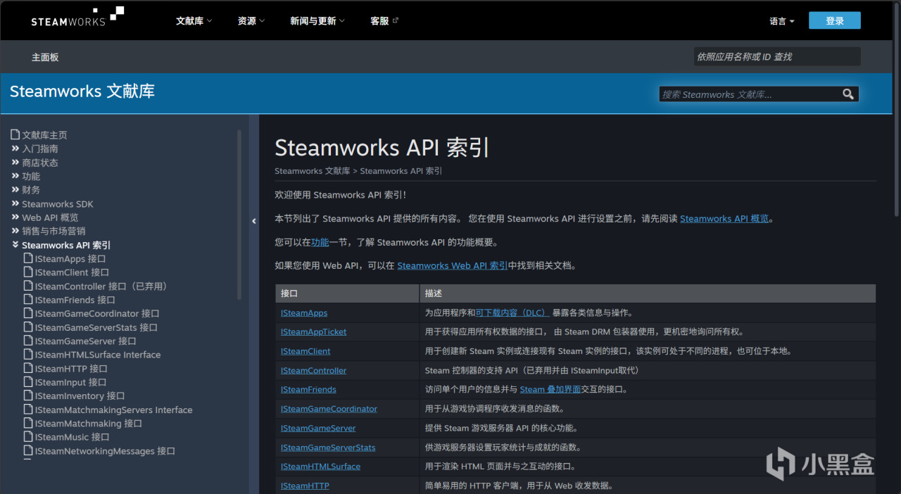The height and width of the screenshot is (494, 901).
Task: Open the Steamworks Web API 索引 link
Action: pyautogui.click(x=452, y=265)
